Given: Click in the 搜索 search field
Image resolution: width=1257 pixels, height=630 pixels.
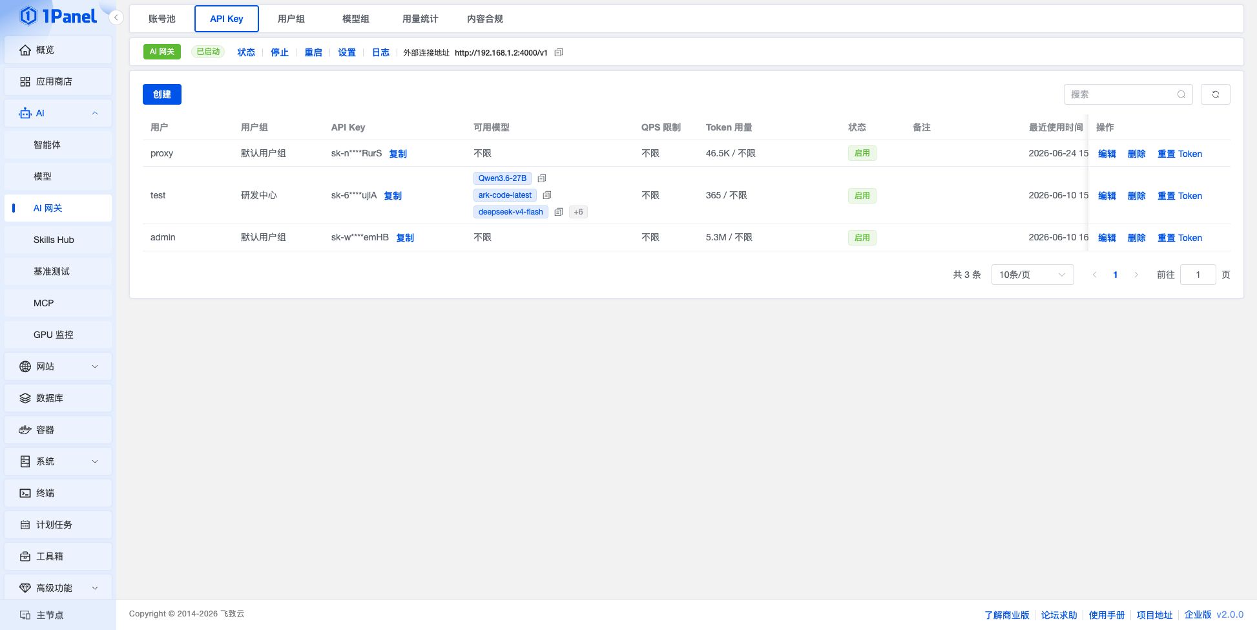Looking at the screenshot, I should pos(1128,94).
